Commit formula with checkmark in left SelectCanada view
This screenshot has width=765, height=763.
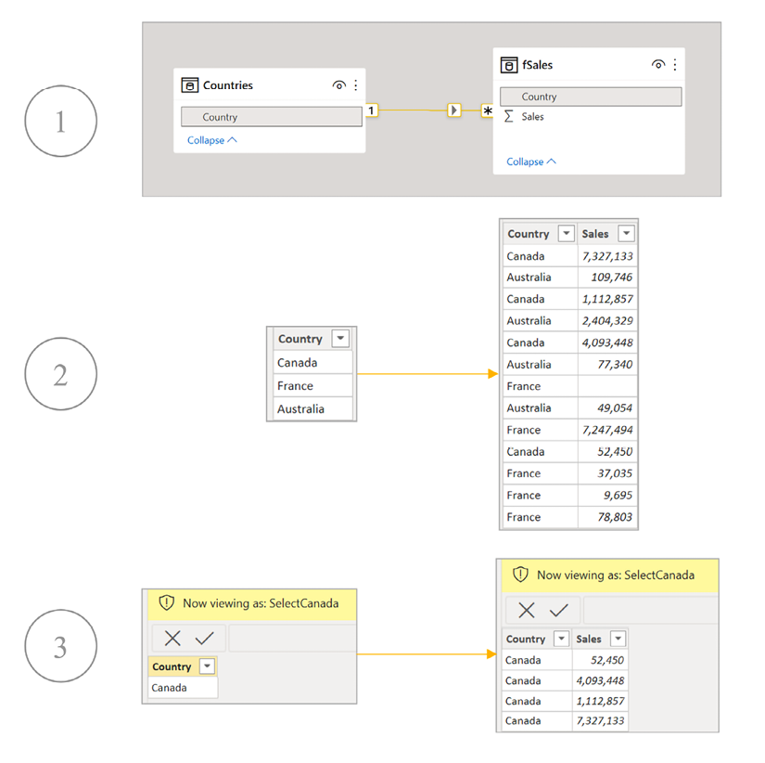tap(204, 638)
